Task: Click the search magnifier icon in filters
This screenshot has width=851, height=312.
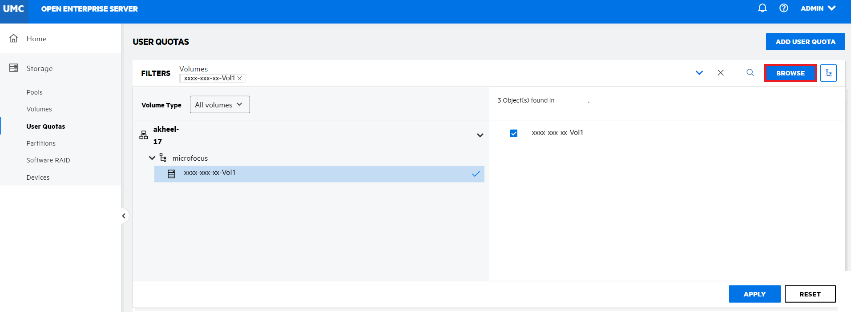Action: point(750,73)
